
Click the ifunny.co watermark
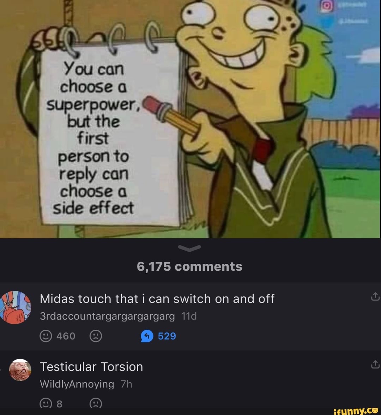point(356,410)
